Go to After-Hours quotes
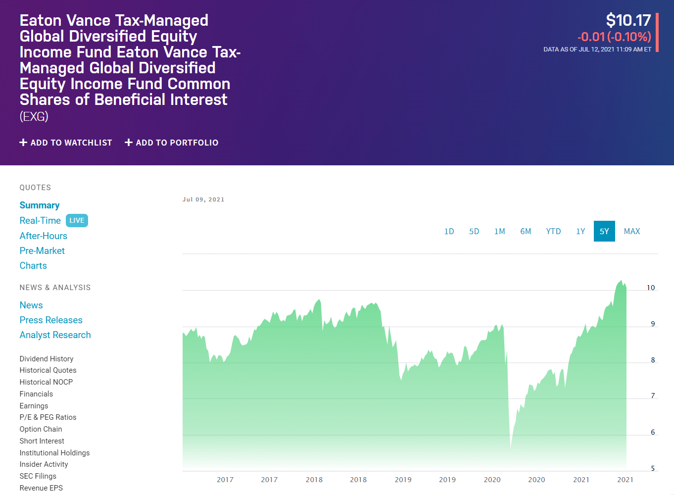 coord(44,236)
